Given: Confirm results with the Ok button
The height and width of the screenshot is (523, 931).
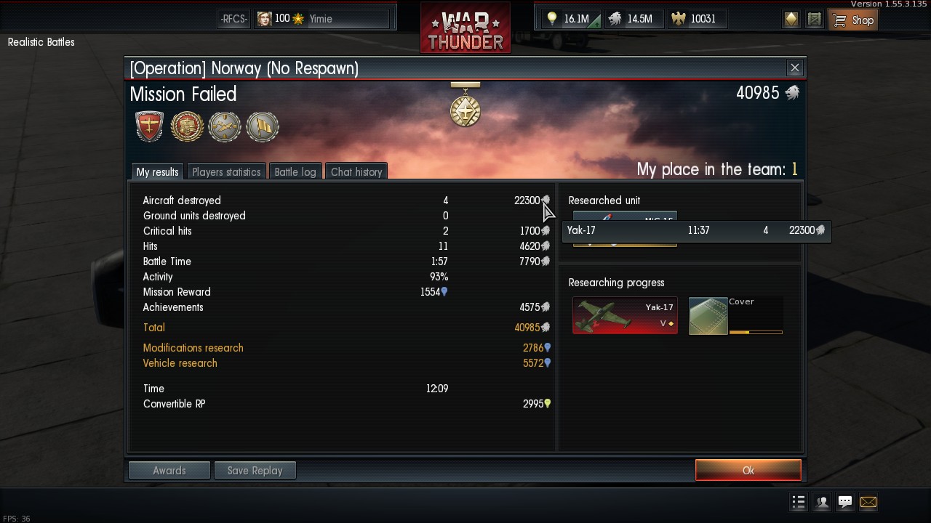Looking at the screenshot, I should click(748, 470).
